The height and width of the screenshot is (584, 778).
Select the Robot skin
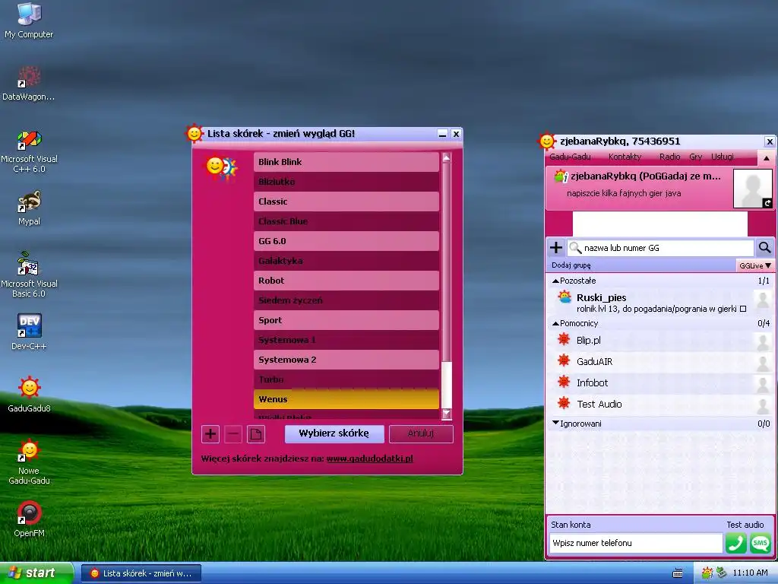pyautogui.click(x=346, y=281)
